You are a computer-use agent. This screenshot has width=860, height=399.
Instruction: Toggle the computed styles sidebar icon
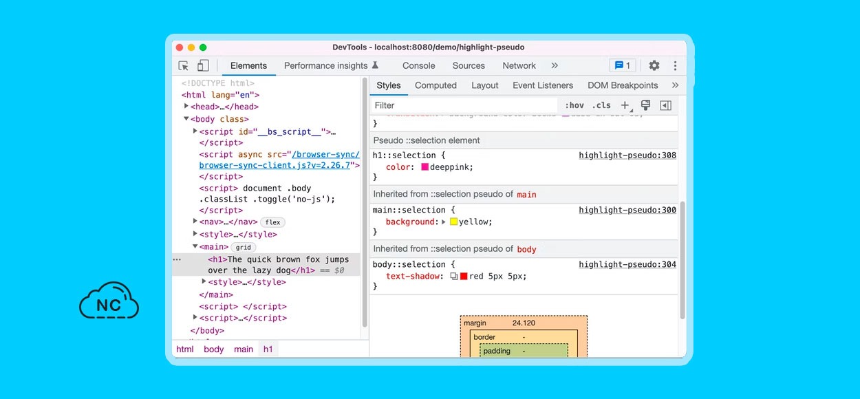coord(665,105)
